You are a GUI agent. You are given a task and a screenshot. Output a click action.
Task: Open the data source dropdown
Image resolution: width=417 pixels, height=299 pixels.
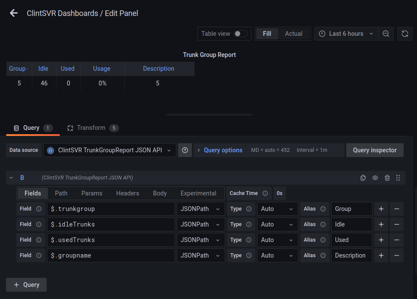point(110,150)
